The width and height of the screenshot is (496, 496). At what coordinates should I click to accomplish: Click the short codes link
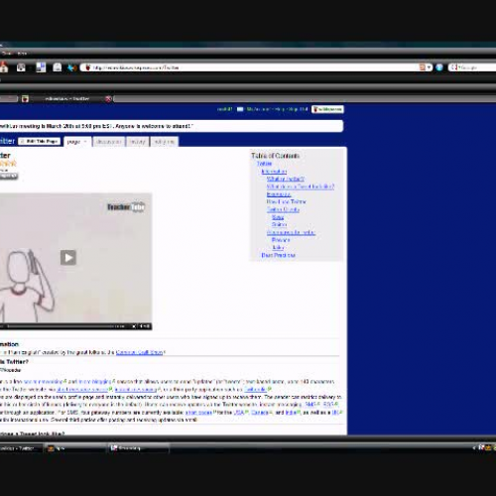(x=198, y=413)
